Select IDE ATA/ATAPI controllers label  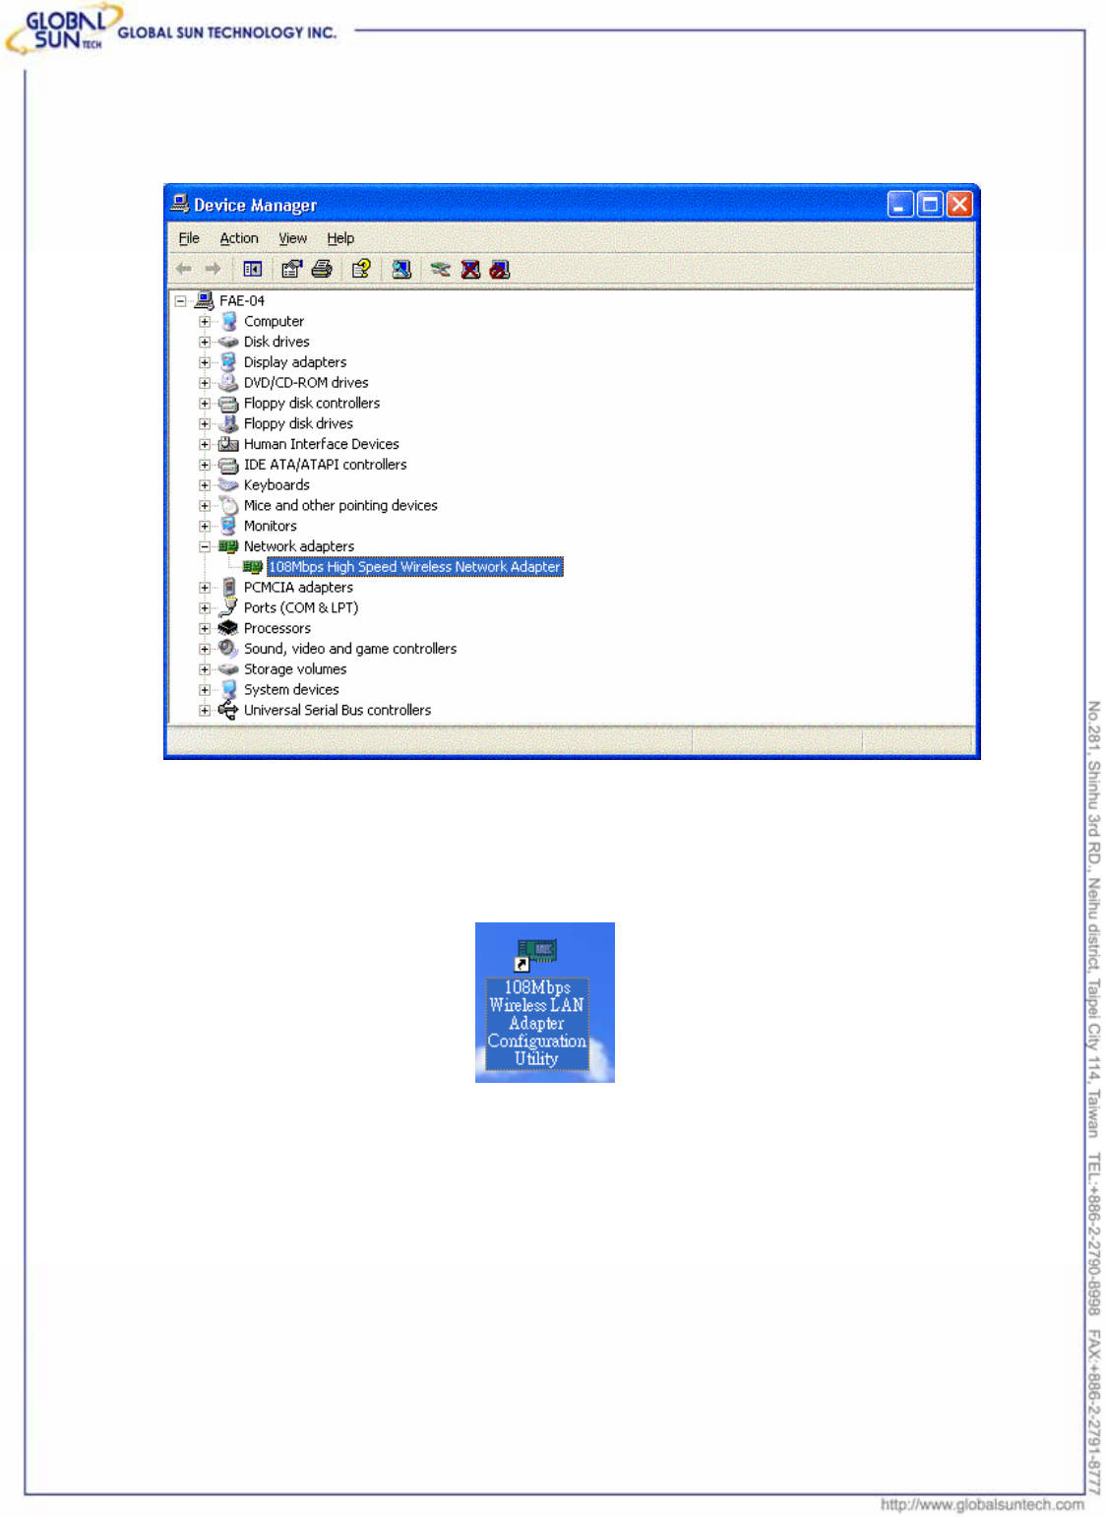click(x=325, y=465)
